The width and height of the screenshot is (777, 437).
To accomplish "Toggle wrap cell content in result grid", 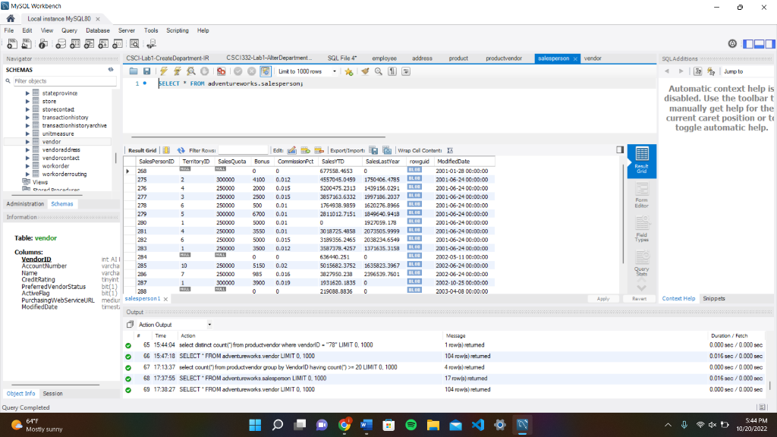I will [449, 149].
